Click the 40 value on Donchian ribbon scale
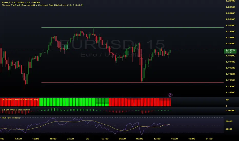 227,100
